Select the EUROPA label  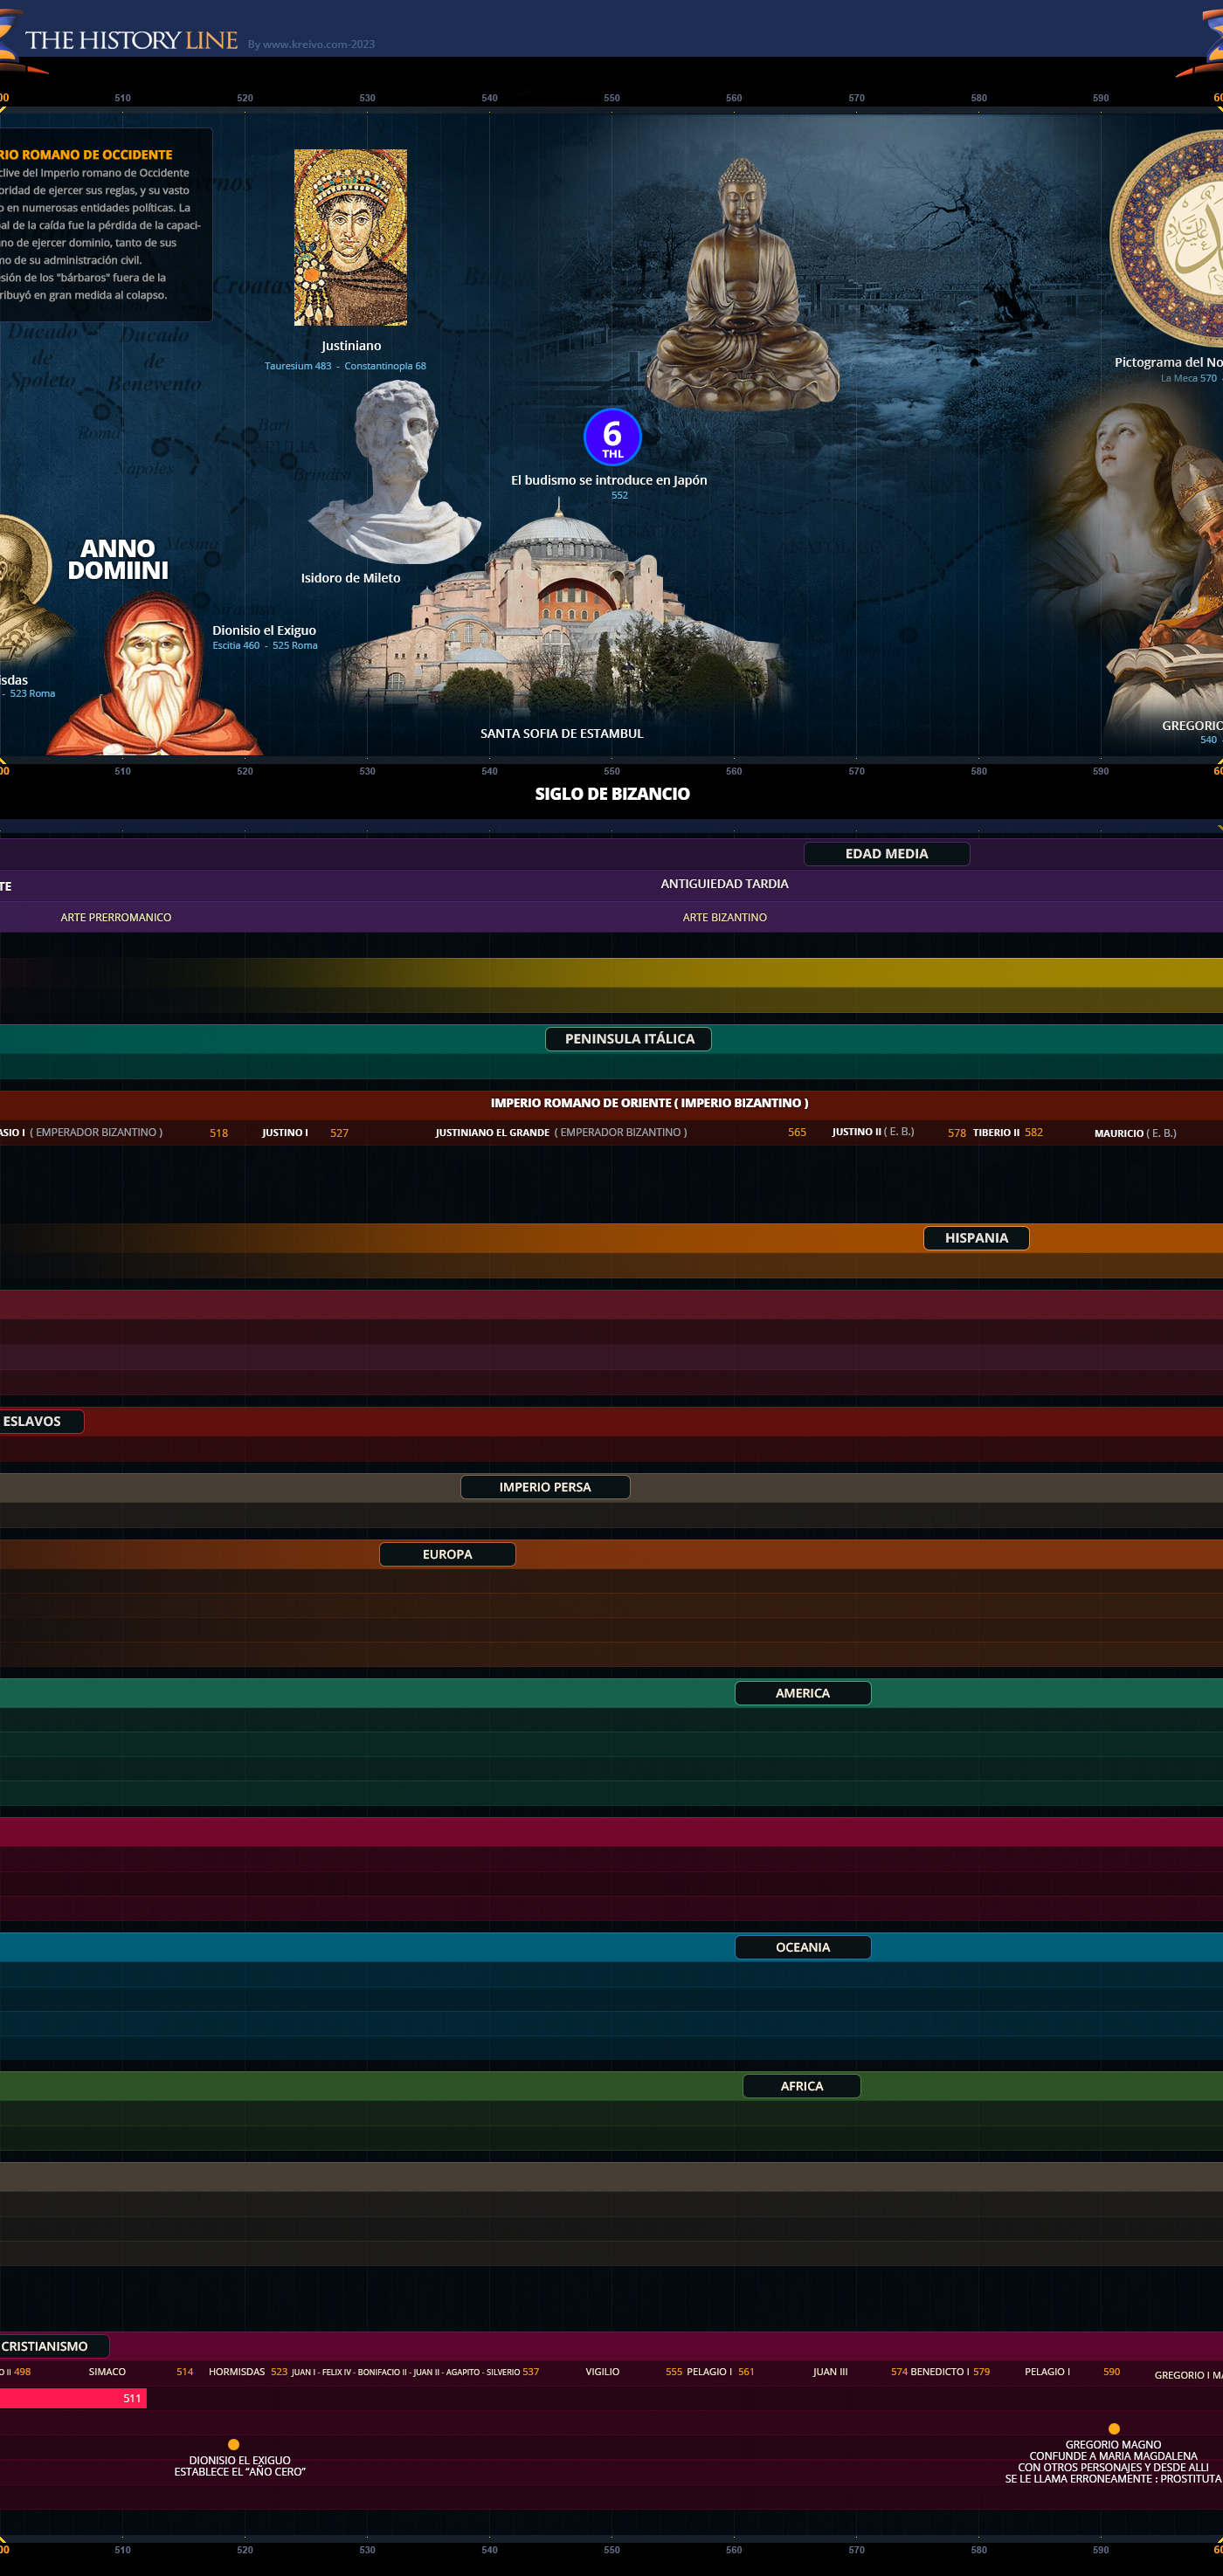447,1554
